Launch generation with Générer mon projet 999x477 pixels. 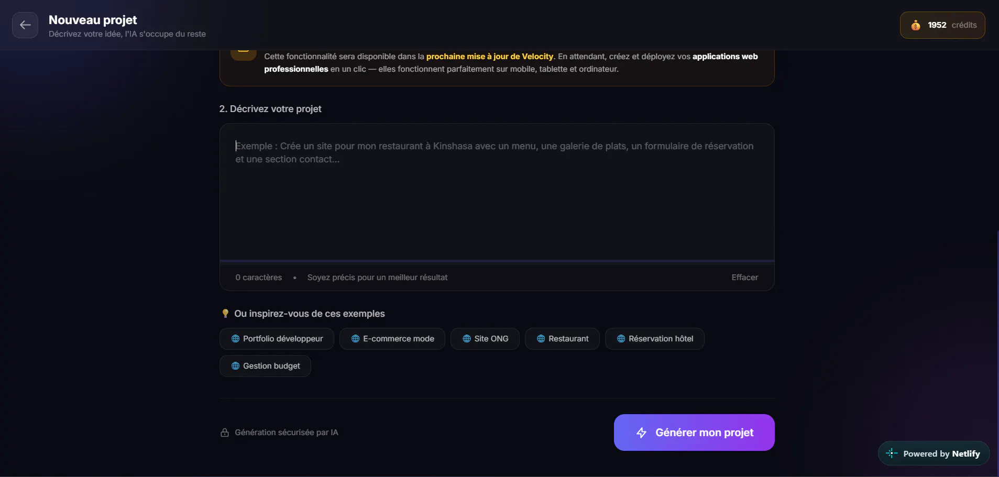click(694, 432)
